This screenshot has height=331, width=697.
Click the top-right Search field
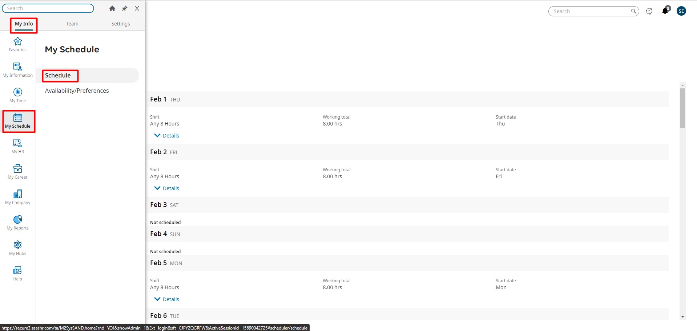coord(590,11)
